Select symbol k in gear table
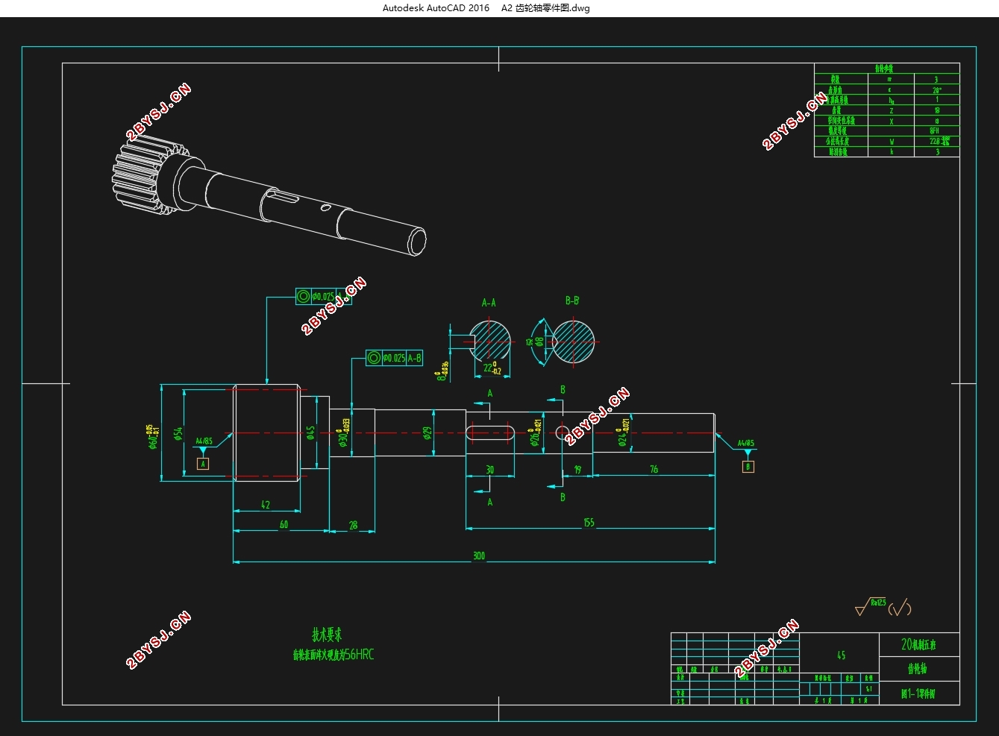 (891, 151)
